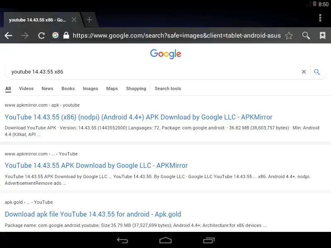Viewport: 331px width, 248px height.
Task: Click snippet starting 'Download YouTube APK · Version'
Action: pos(162,131)
